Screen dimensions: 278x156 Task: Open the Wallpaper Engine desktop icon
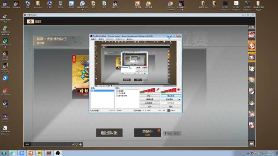(5, 130)
